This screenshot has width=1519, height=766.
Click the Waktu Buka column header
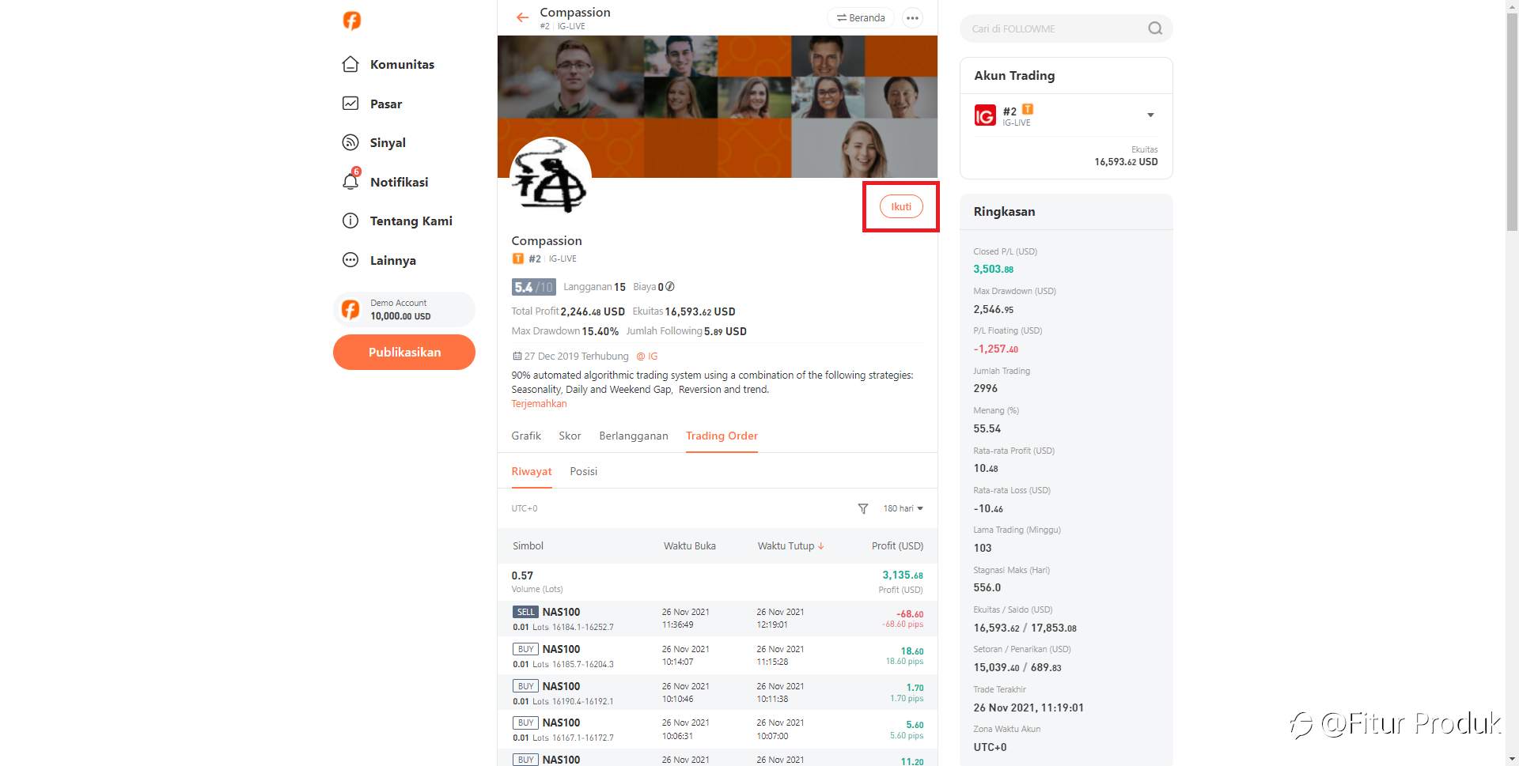(689, 545)
